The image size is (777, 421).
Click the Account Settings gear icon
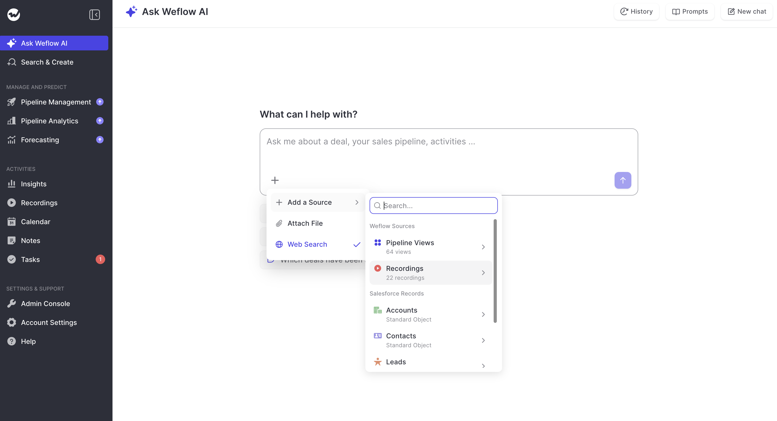[x=12, y=323]
